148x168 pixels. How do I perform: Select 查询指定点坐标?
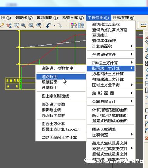pos(111,24)
